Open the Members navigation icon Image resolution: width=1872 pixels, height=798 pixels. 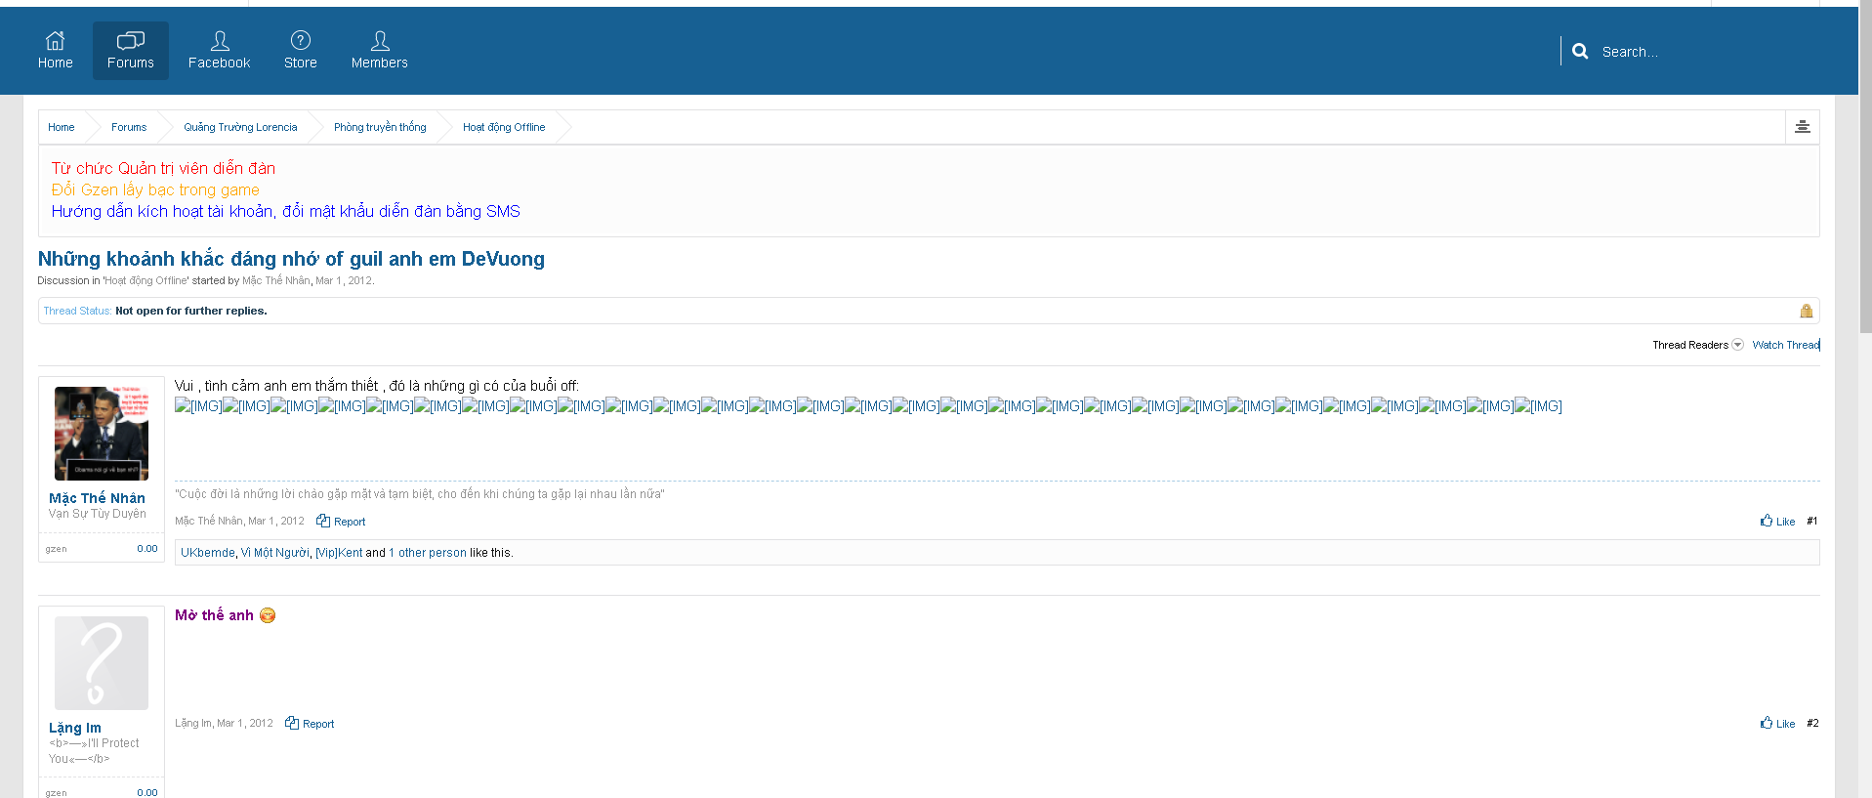[x=380, y=41]
